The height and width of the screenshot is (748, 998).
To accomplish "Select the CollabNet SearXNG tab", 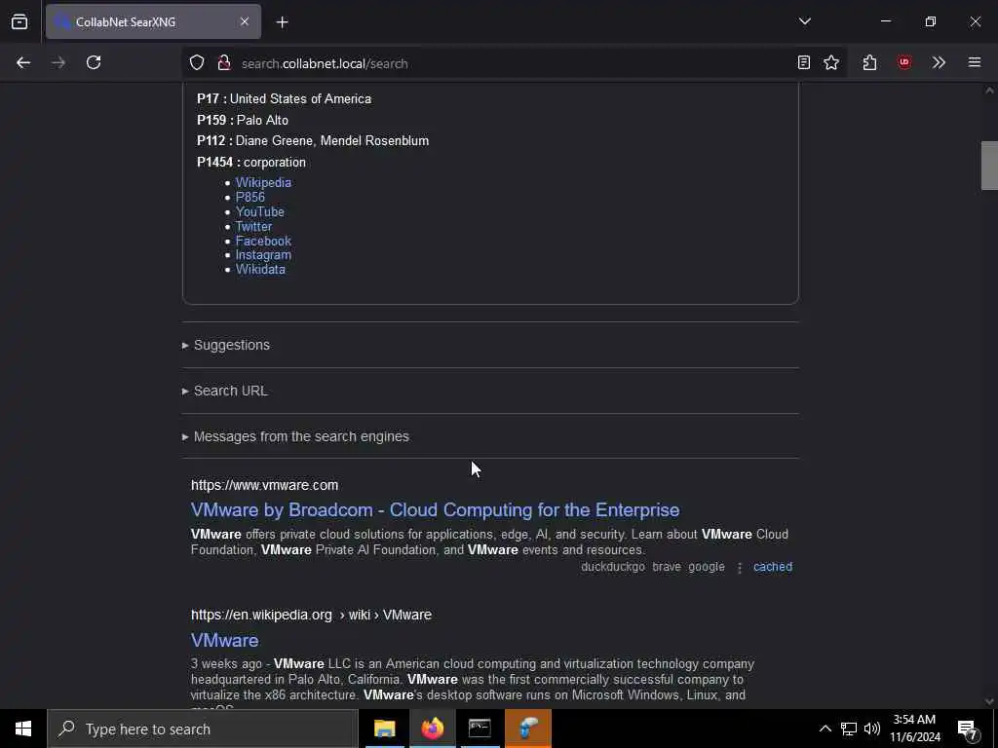I will 153,21.
